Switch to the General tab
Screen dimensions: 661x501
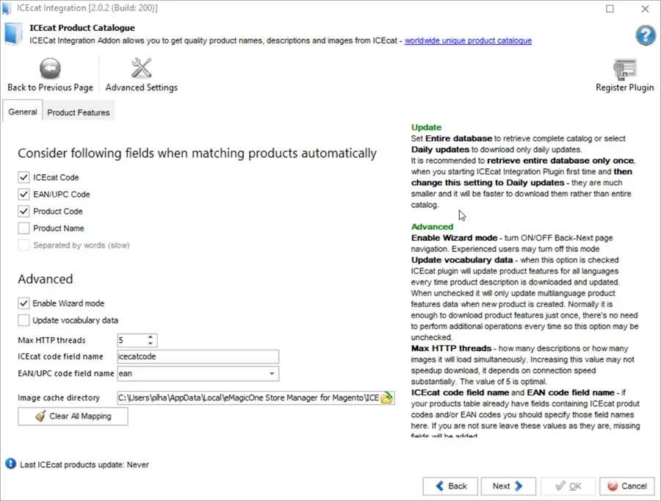(23, 112)
